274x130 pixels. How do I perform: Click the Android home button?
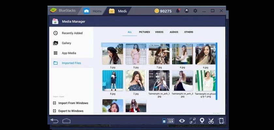point(67,121)
